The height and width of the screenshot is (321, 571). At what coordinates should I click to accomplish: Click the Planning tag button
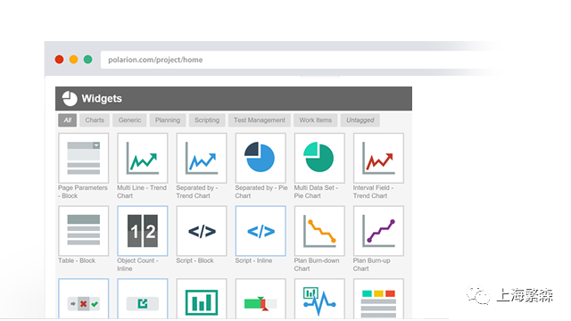tap(168, 120)
